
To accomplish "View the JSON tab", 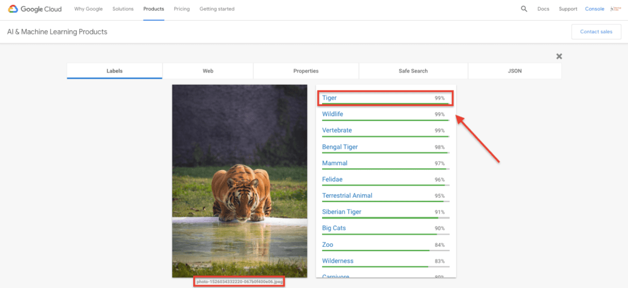I will tap(515, 71).
